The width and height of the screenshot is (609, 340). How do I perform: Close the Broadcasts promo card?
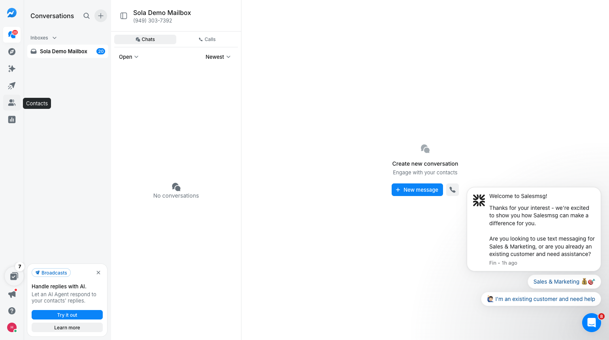(x=98, y=273)
